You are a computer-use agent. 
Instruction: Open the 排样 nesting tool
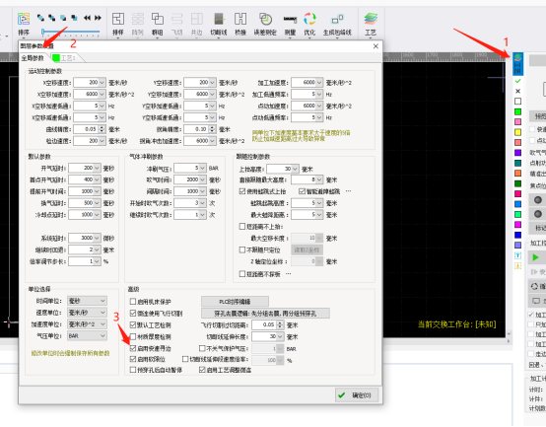pyautogui.click(x=118, y=24)
